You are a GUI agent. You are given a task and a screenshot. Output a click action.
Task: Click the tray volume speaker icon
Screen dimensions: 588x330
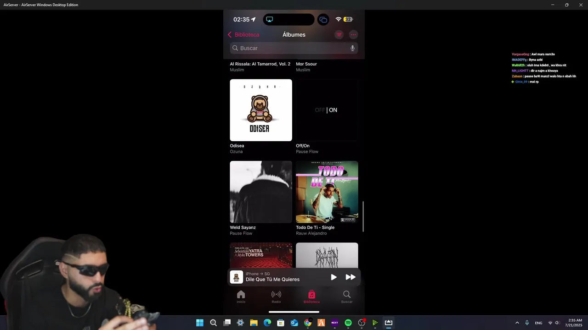[x=557, y=323]
